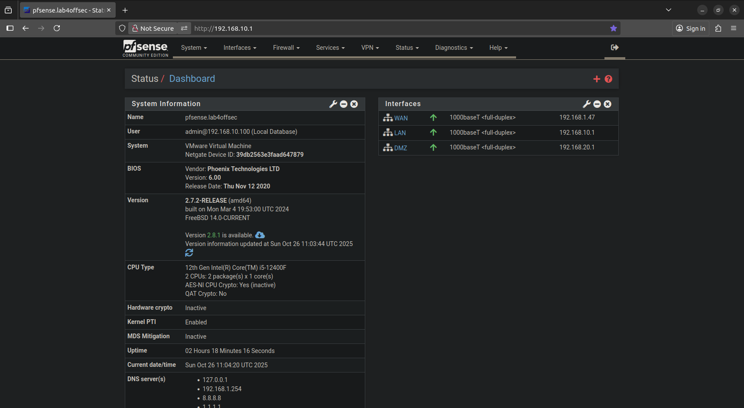This screenshot has height=408, width=744.
Task: Open the DMZ interface link
Action: coord(400,148)
